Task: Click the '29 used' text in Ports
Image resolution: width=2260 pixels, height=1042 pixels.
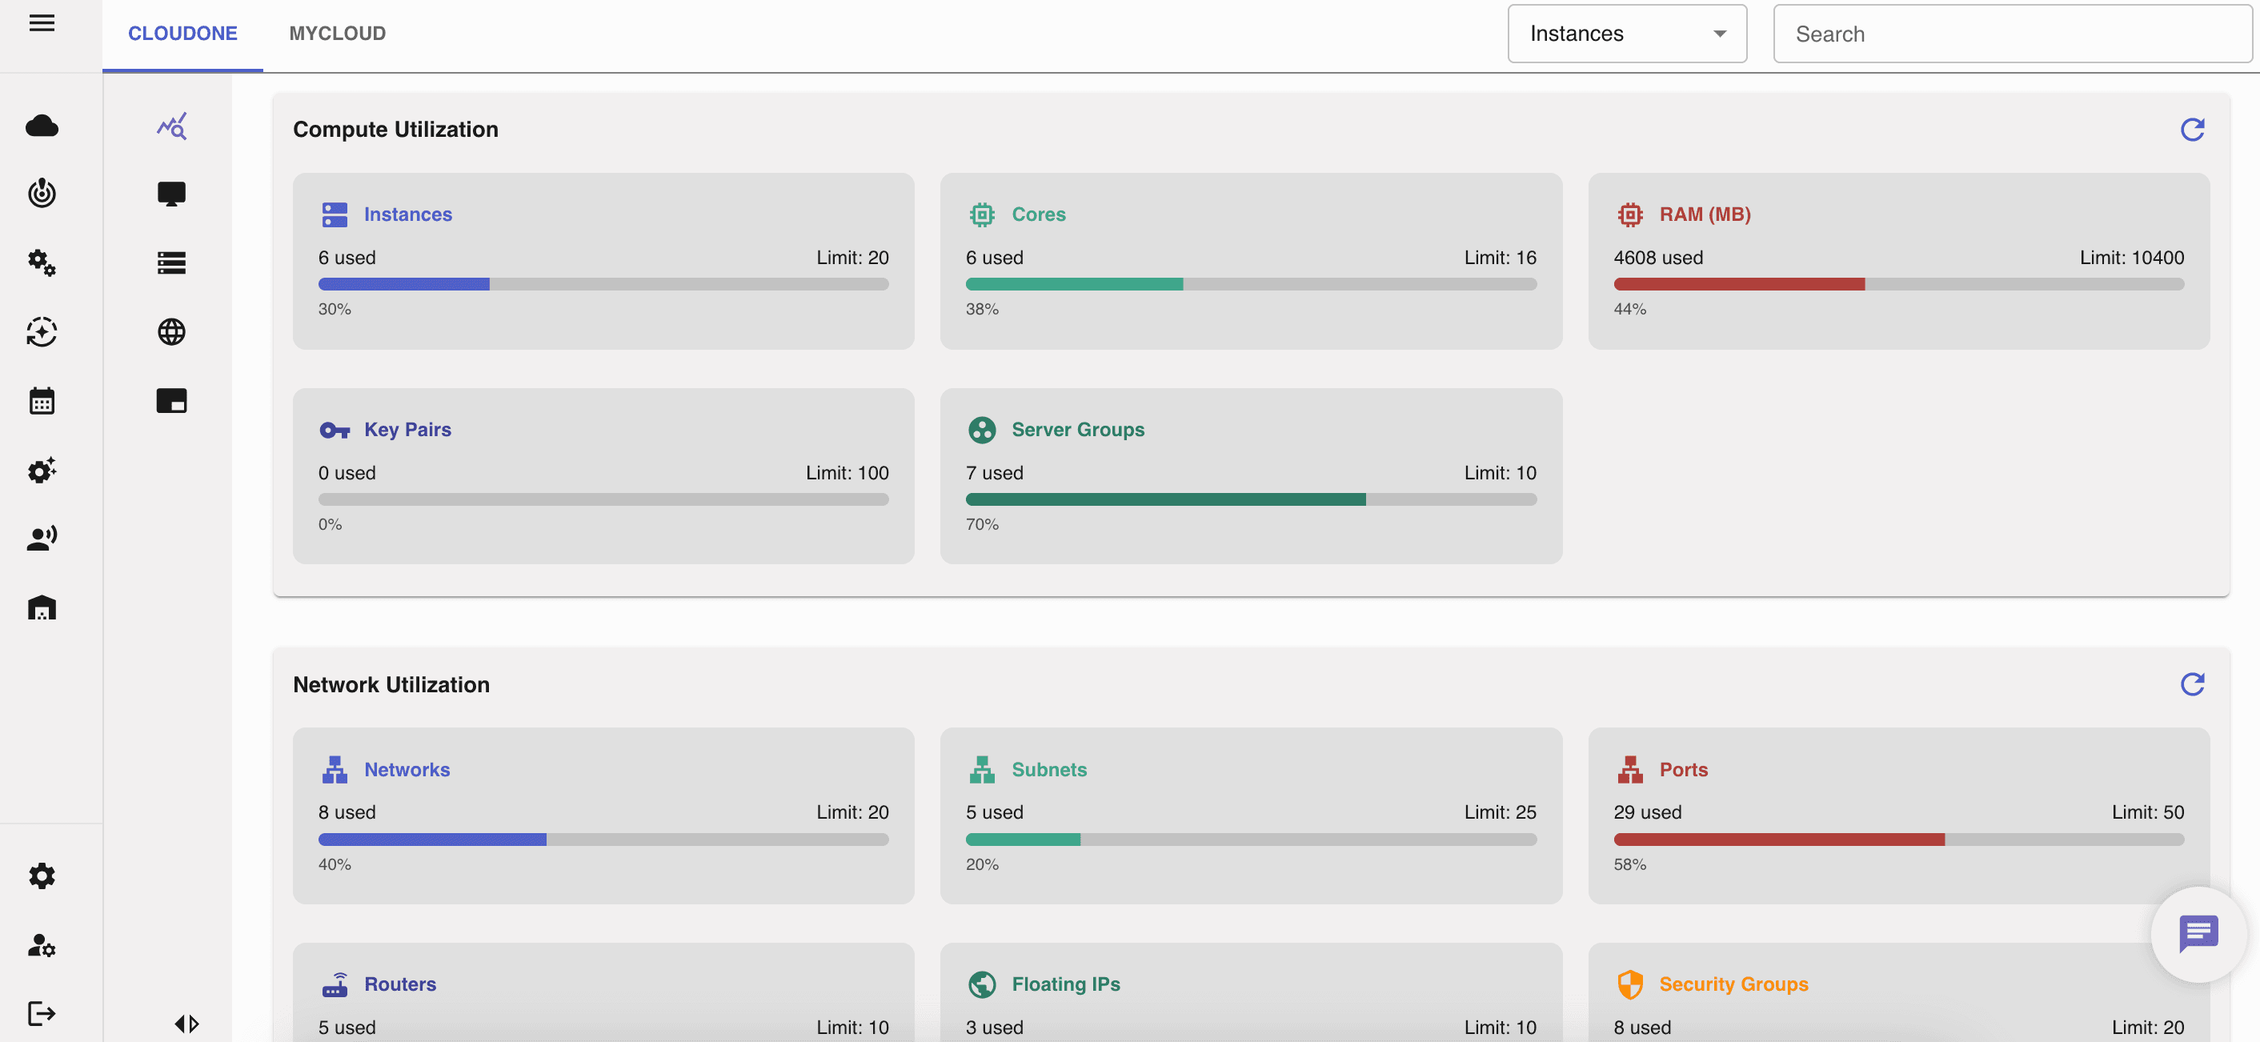Action: 1648,812
